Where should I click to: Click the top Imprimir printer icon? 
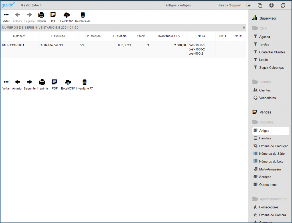[41, 15]
